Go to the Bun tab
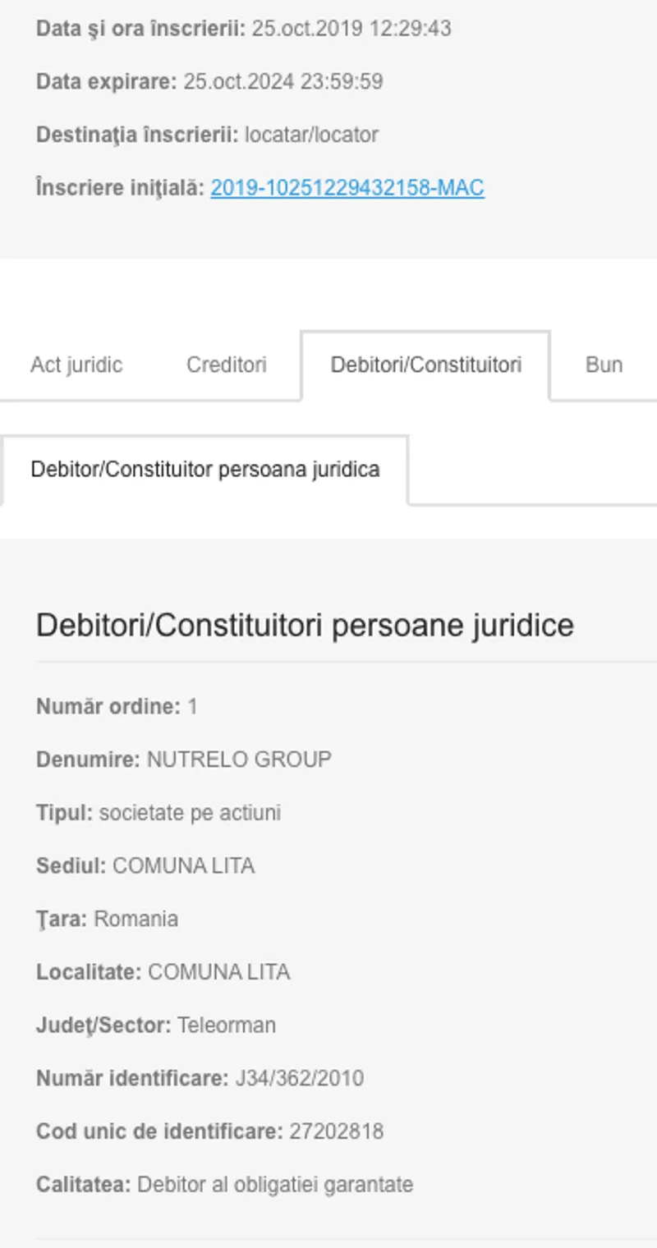The width and height of the screenshot is (657, 1248). click(x=604, y=365)
